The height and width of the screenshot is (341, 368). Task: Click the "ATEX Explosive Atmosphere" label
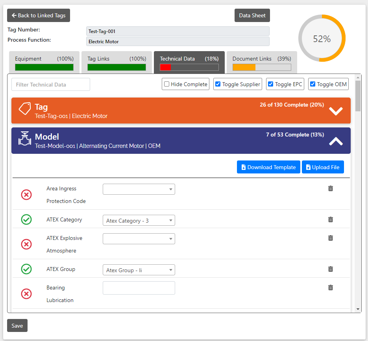coord(64,244)
